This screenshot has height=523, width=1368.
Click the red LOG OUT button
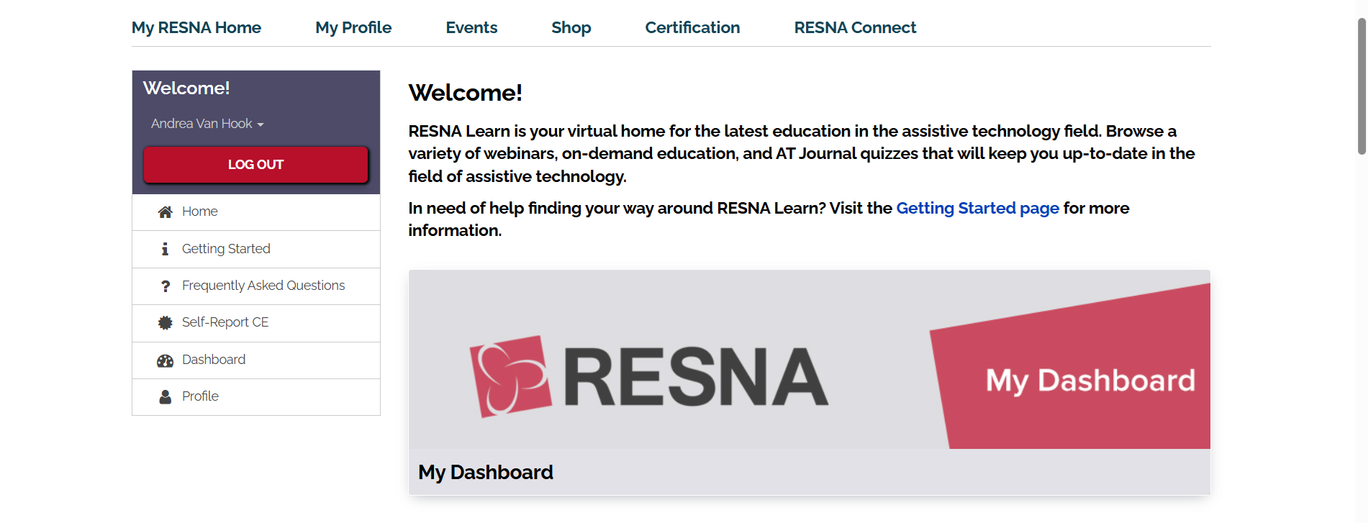click(x=256, y=165)
